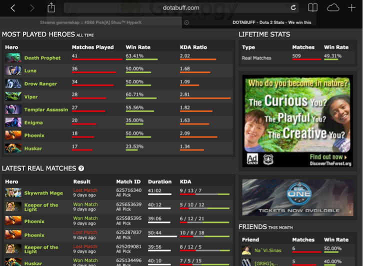373x266 pixels.
Task: Open the Viper hero link
Action: click(x=31, y=97)
